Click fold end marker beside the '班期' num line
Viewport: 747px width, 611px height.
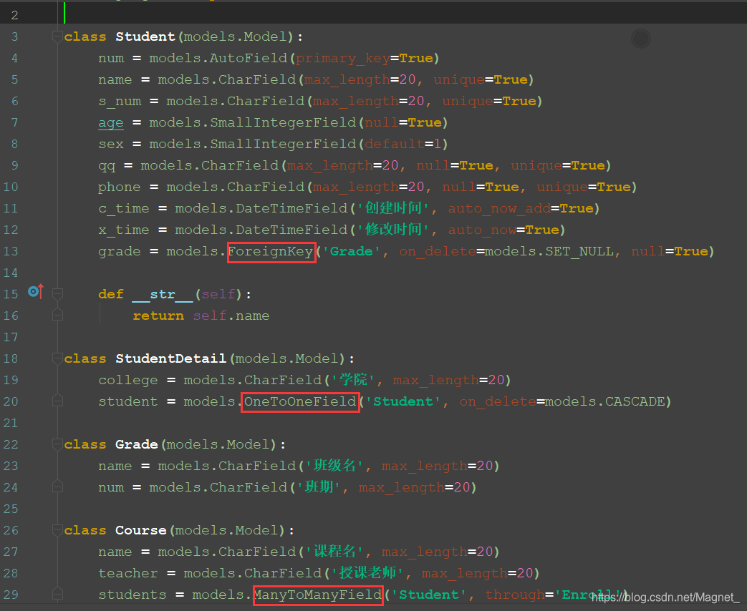point(57,487)
